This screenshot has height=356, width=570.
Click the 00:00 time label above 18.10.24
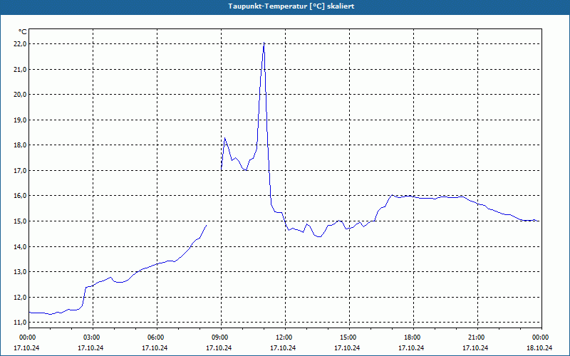point(541,337)
